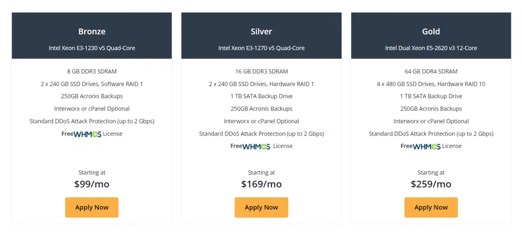The width and height of the screenshot is (522, 233).
Task: Click 1 TB SATA Backup Drive in Gold card
Action: (x=431, y=96)
